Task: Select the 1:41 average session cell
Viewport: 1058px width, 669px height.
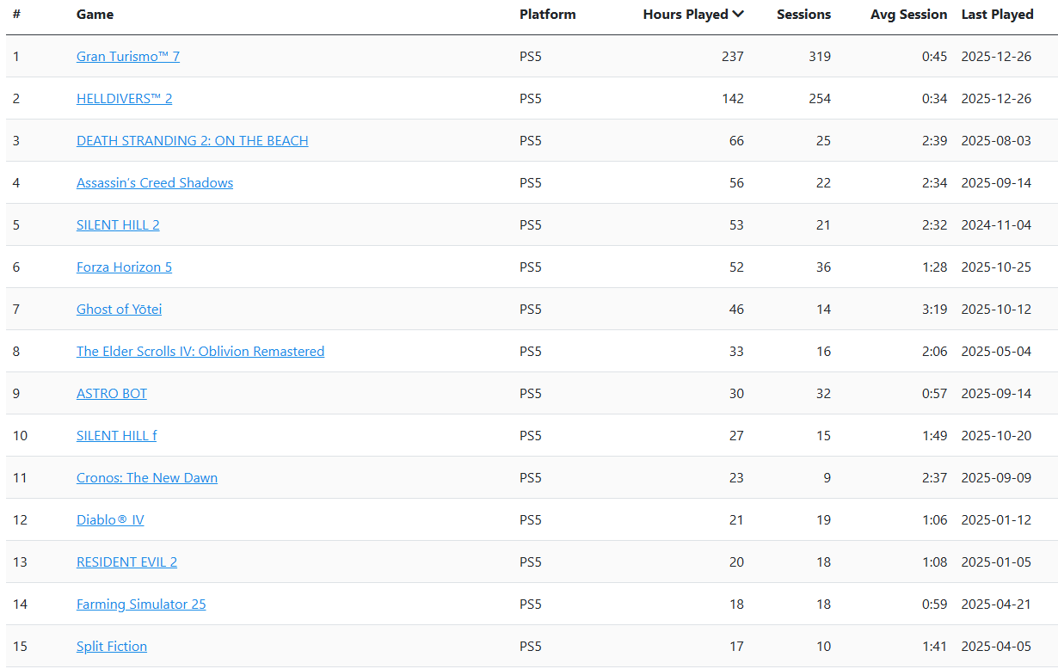Action: tap(934, 647)
